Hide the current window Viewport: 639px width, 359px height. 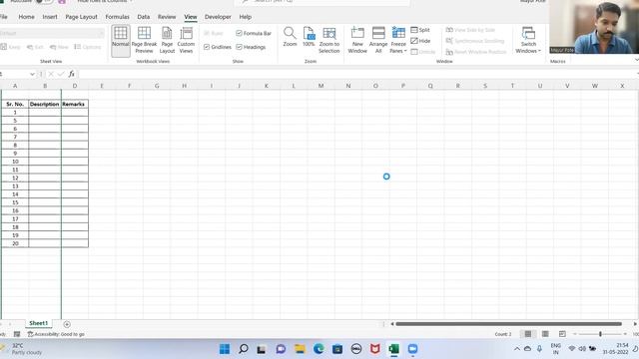coord(420,41)
